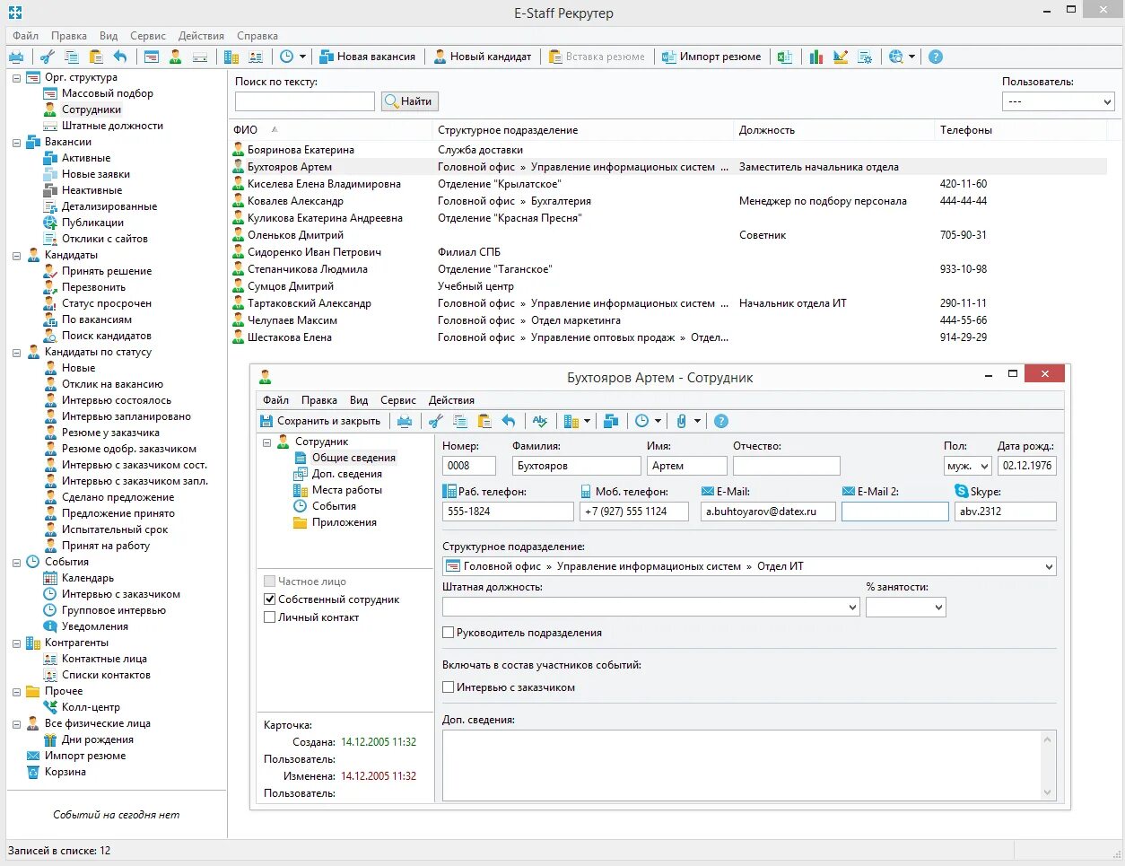Open the Сервис menu in the main window
1125x866 pixels.
tap(147, 36)
